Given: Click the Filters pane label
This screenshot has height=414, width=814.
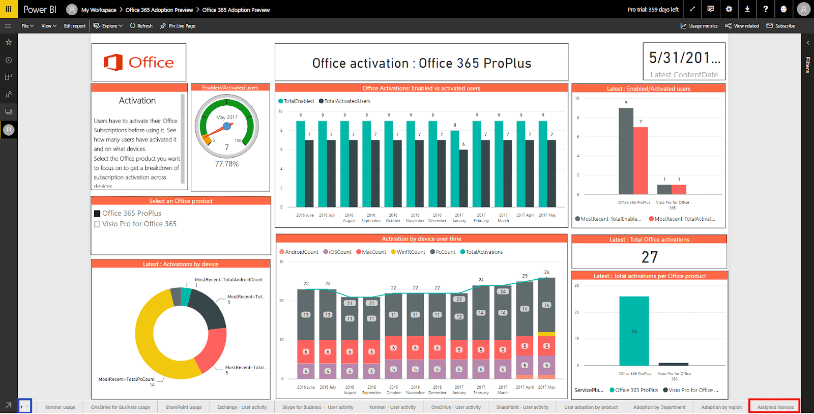Looking at the screenshot, I should (x=808, y=65).
